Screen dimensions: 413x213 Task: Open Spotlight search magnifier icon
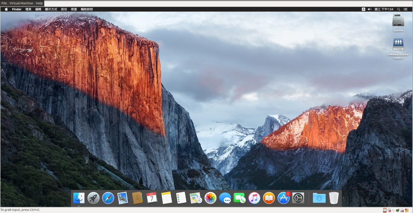[399, 9]
